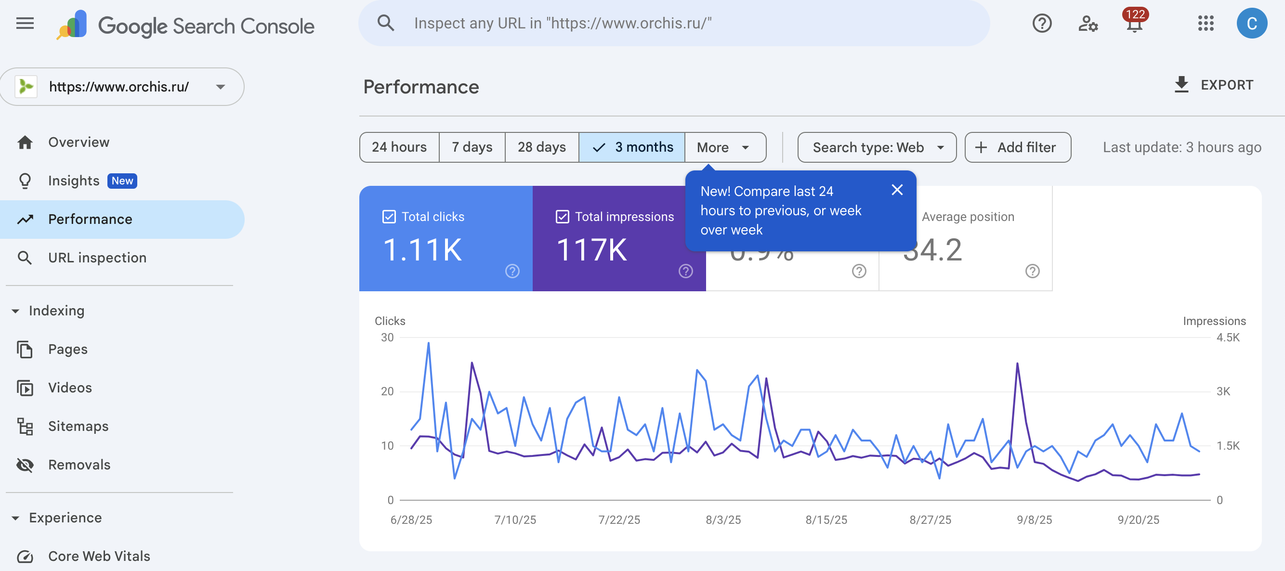Image resolution: width=1285 pixels, height=571 pixels.
Task: Toggle the Total clicks checkbox
Action: pos(389,217)
